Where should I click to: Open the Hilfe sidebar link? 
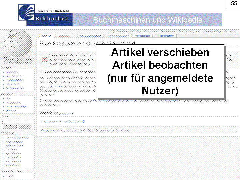(8, 99)
